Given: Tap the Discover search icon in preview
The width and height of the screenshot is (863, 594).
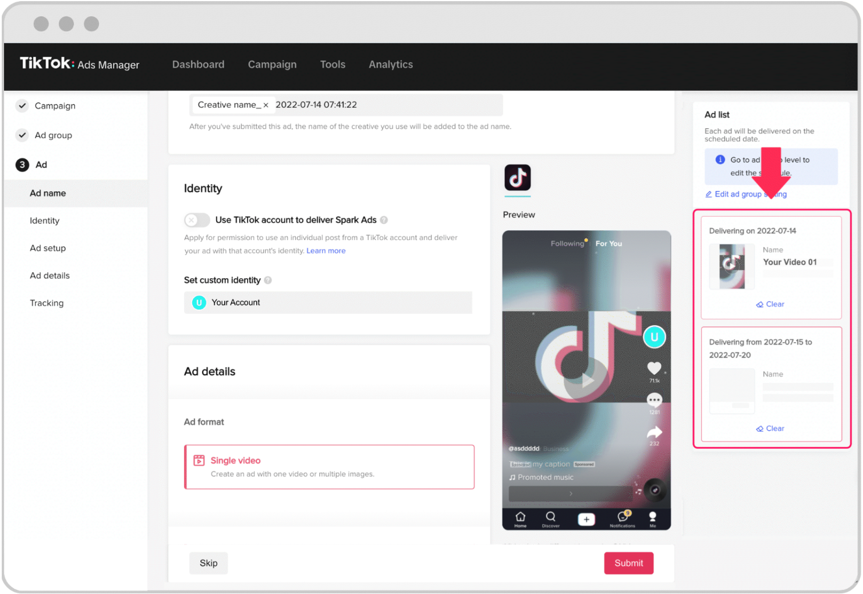Looking at the screenshot, I should (x=550, y=518).
